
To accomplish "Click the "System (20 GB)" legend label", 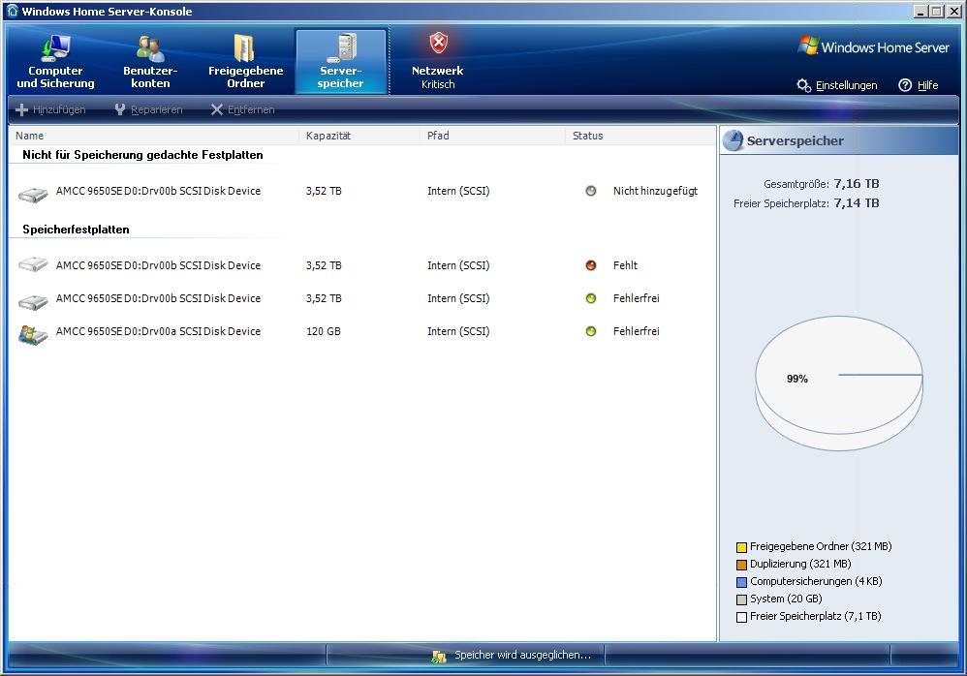I will pos(787,599).
